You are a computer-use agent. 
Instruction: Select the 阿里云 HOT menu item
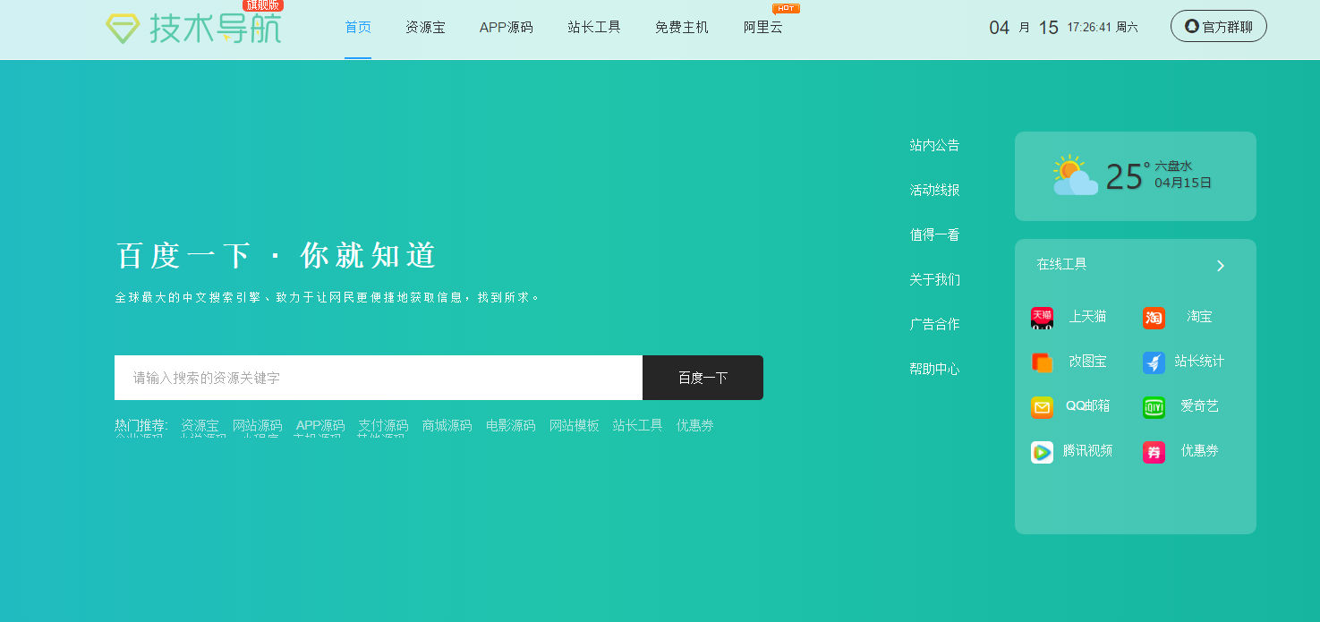point(763,28)
